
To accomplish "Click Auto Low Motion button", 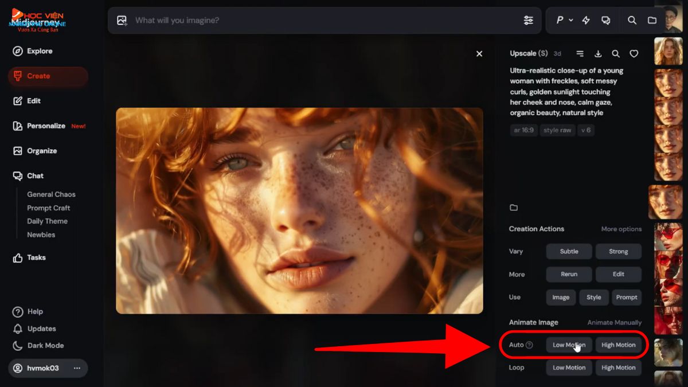I will (x=569, y=345).
